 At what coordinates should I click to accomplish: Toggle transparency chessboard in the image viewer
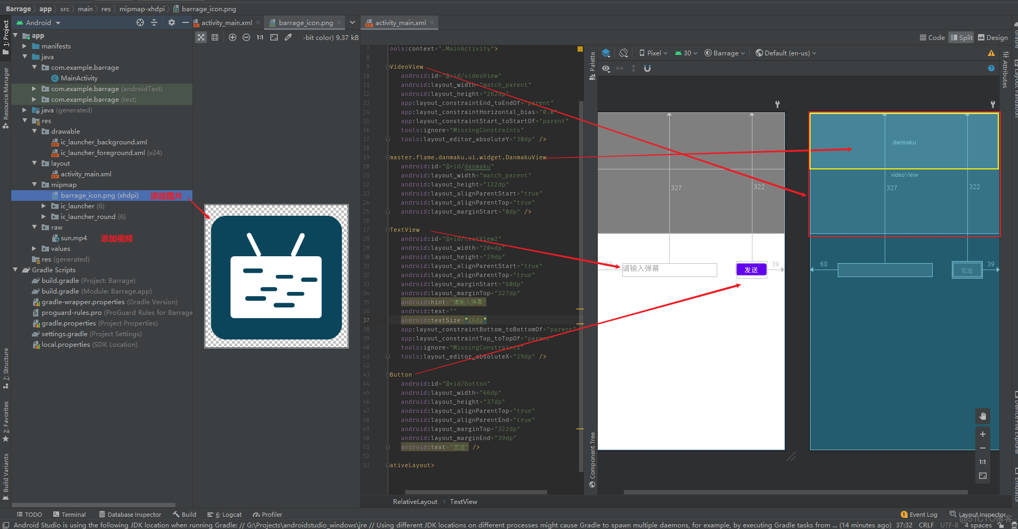coord(201,37)
